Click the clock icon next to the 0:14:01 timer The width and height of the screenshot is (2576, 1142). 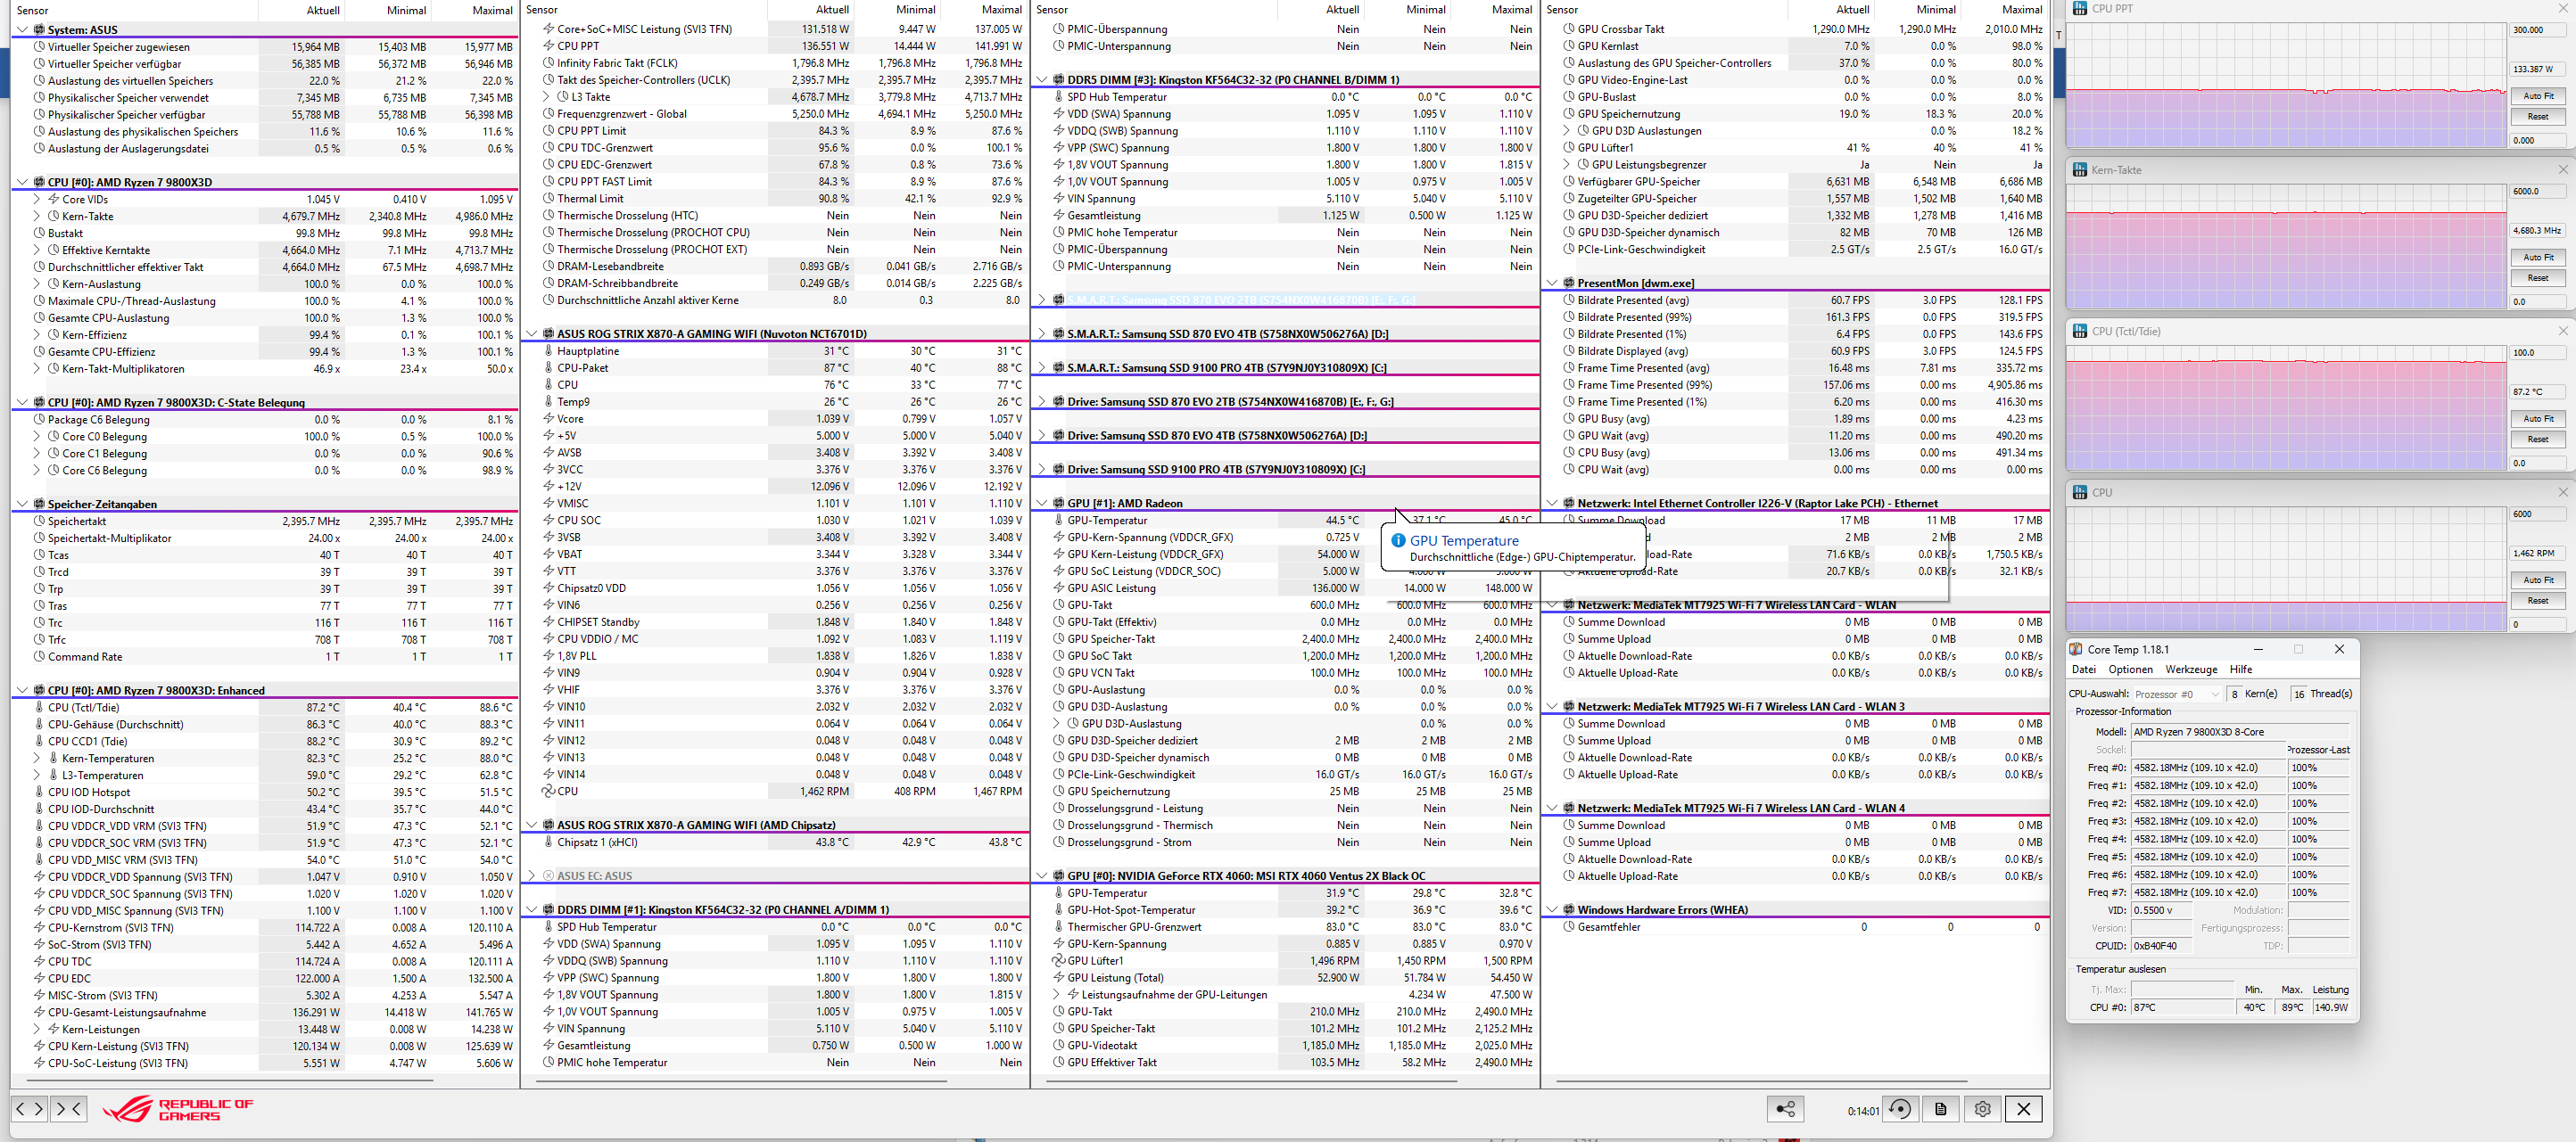coord(1900,1109)
